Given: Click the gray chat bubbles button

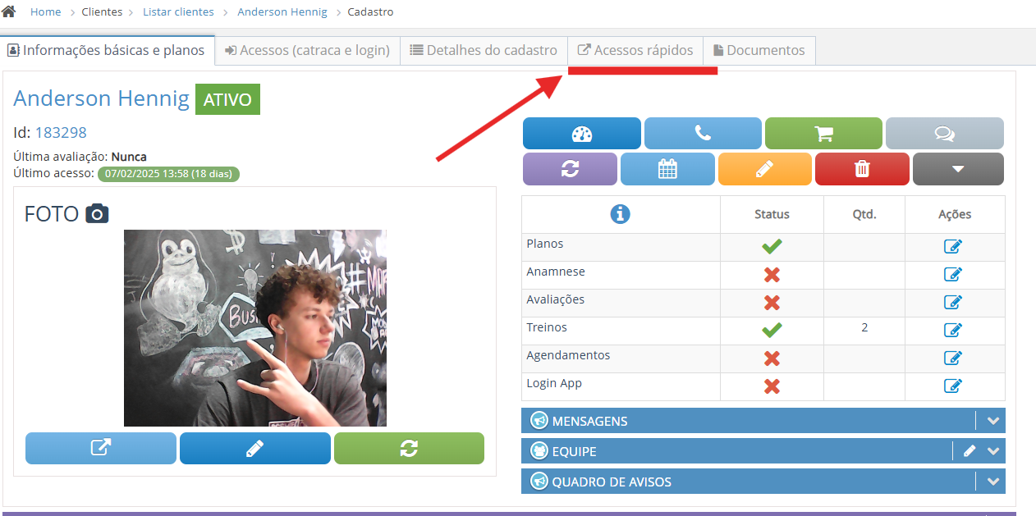Looking at the screenshot, I should point(944,134).
